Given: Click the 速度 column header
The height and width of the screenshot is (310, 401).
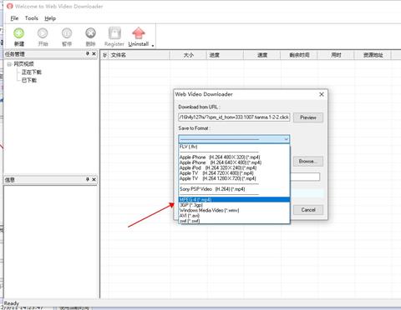Looking at the screenshot, I should pos(262,55).
